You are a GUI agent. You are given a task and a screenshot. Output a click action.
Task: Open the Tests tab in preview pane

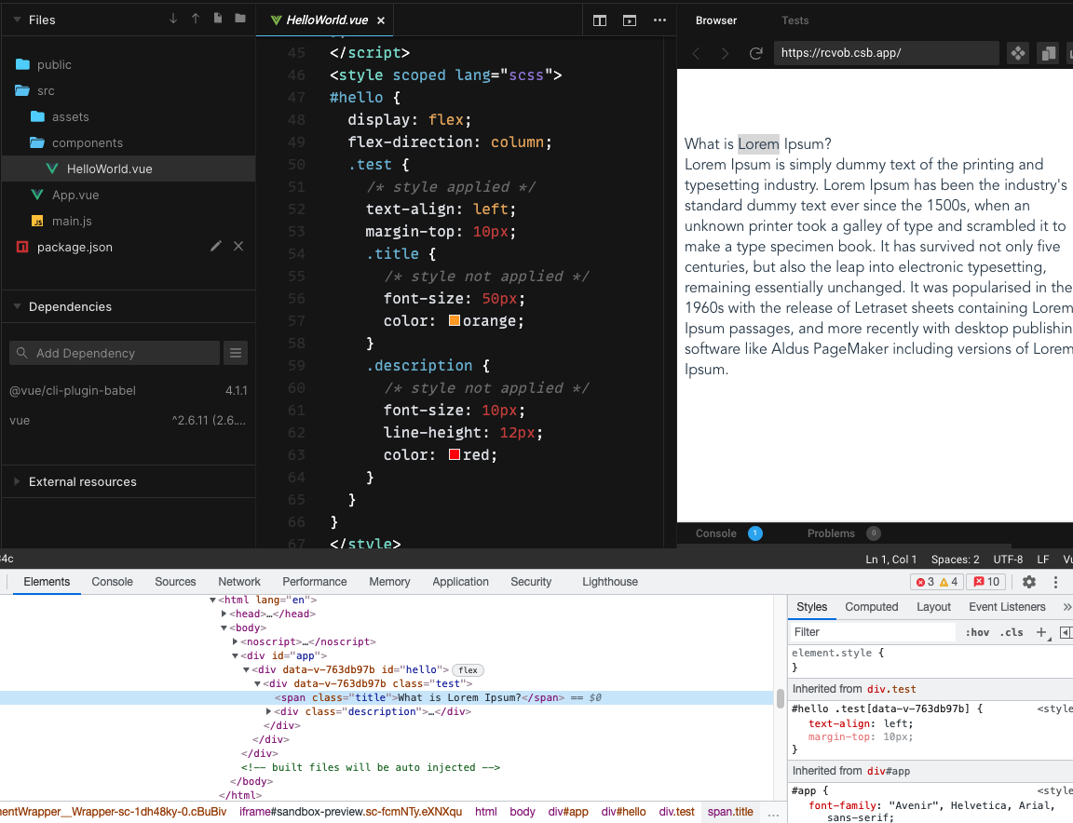[x=795, y=20]
